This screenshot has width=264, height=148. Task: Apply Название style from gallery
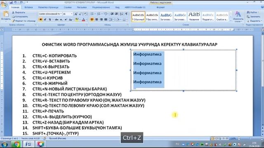[x=194, y=16]
